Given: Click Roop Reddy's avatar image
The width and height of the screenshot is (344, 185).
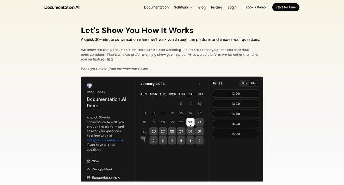Looking at the screenshot, I should (x=89, y=85).
